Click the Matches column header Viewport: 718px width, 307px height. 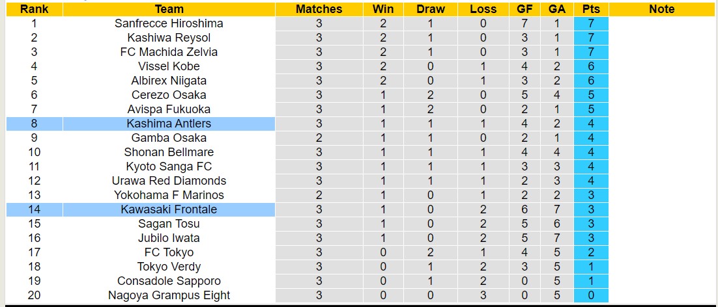319,9
